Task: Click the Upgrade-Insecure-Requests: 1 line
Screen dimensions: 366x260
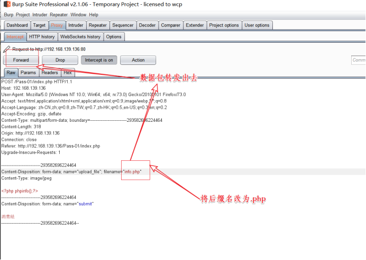Action: [x=31, y=152]
